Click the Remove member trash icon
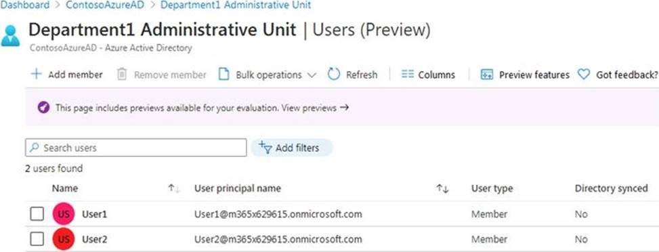 click(x=121, y=75)
